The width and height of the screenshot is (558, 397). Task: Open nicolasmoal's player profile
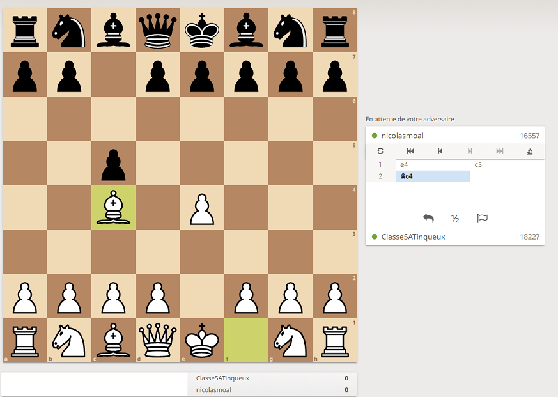click(x=403, y=135)
